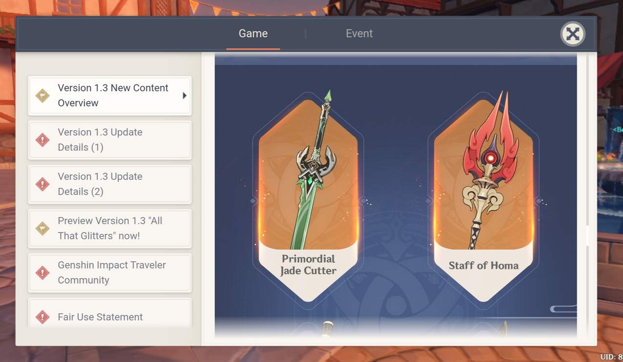
Task: Select the Version 1.3 New Content Overview entry
Action: point(110,96)
